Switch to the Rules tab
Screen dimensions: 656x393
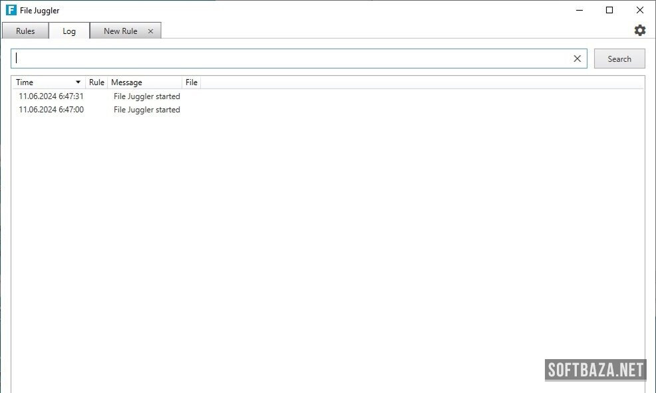coord(25,31)
